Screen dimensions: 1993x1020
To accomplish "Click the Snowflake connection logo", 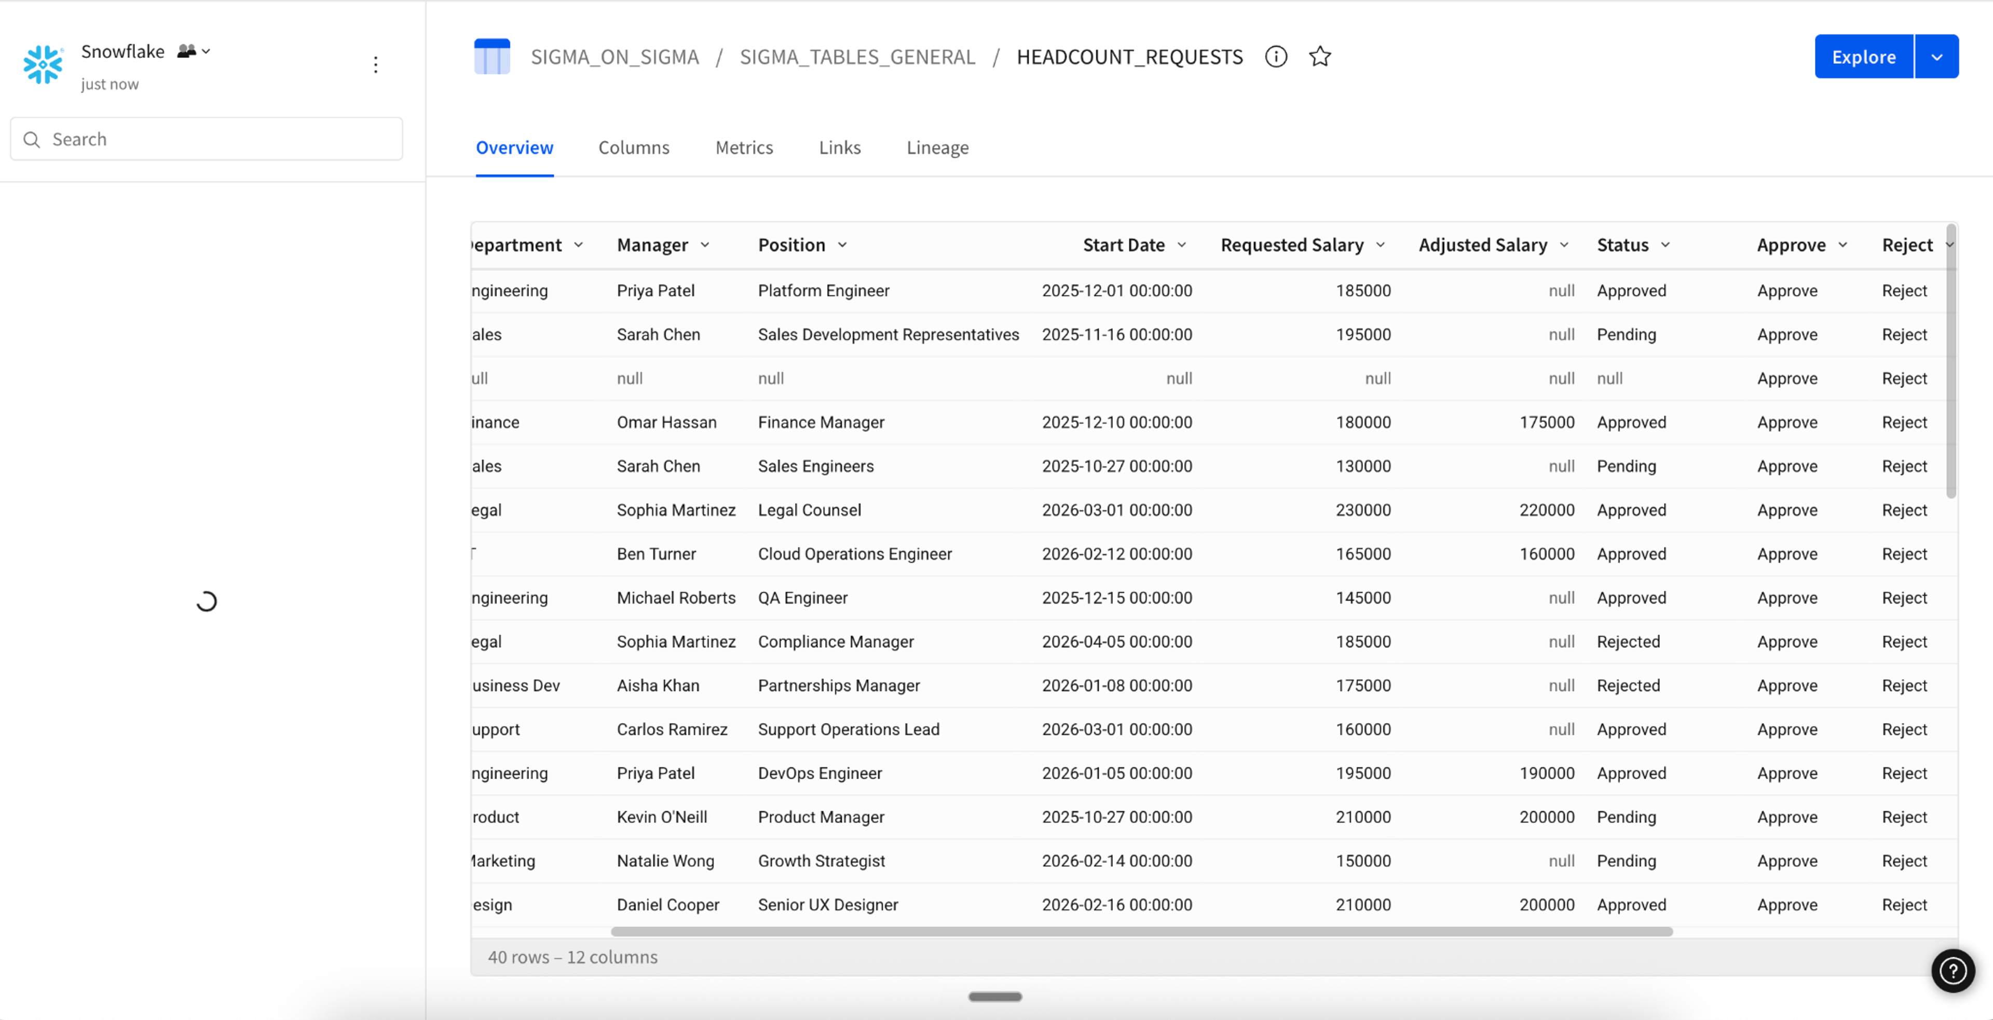I will (43, 64).
